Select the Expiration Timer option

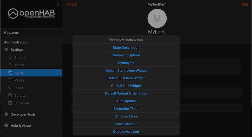[x=126, y=109]
